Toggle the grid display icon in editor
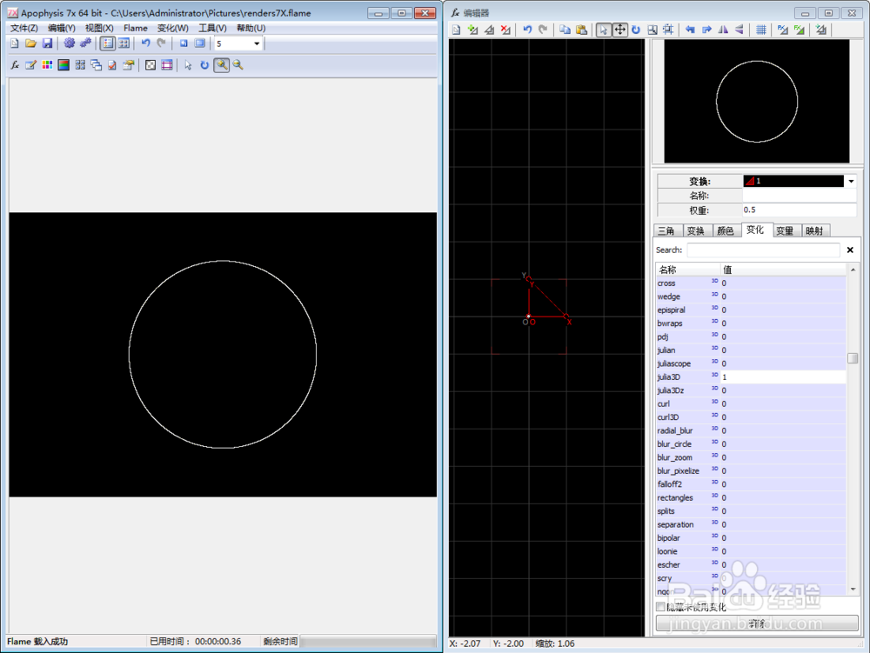Image resolution: width=870 pixels, height=653 pixels. 761,30
